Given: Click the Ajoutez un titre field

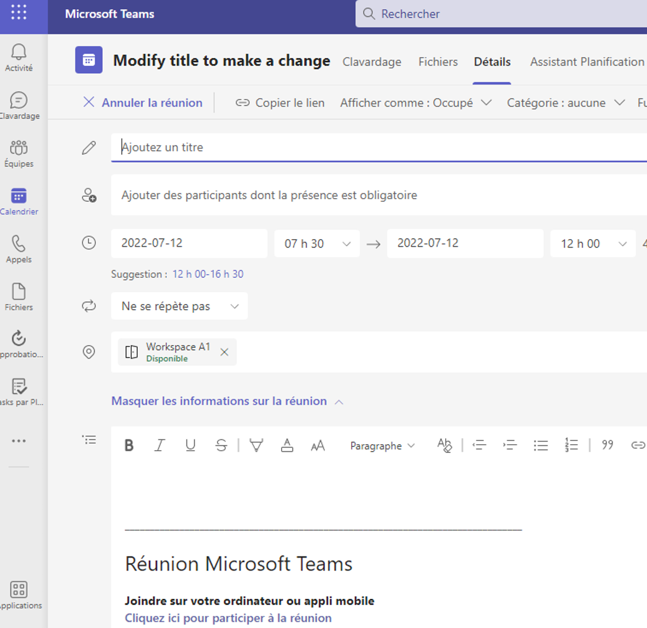Looking at the screenshot, I should (x=379, y=147).
